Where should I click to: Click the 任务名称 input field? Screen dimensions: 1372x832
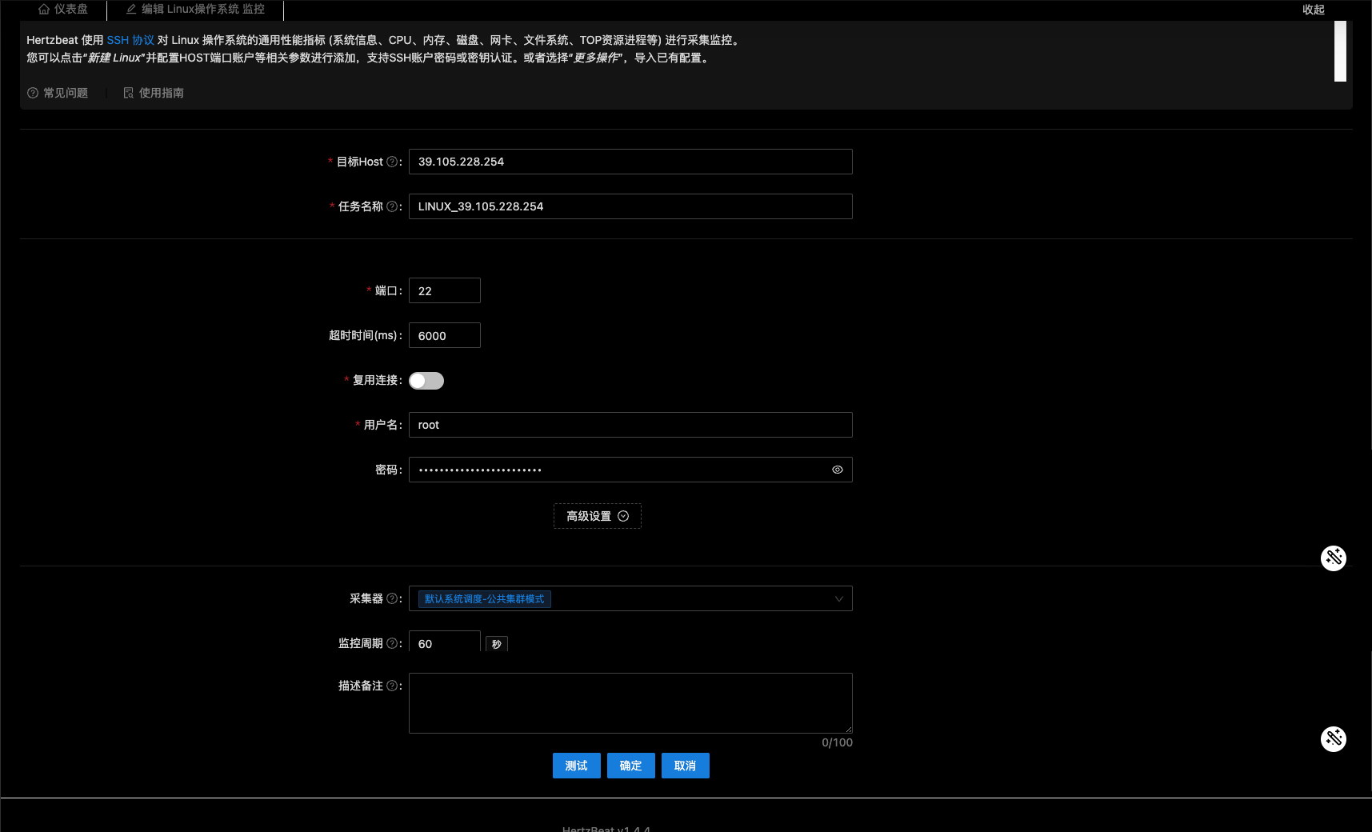pyautogui.click(x=630, y=206)
